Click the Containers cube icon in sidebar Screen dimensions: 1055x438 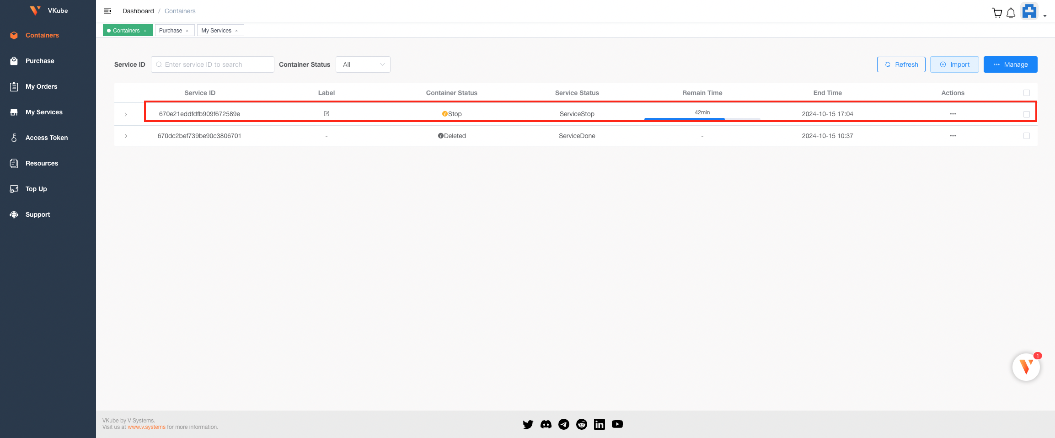point(14,35)
